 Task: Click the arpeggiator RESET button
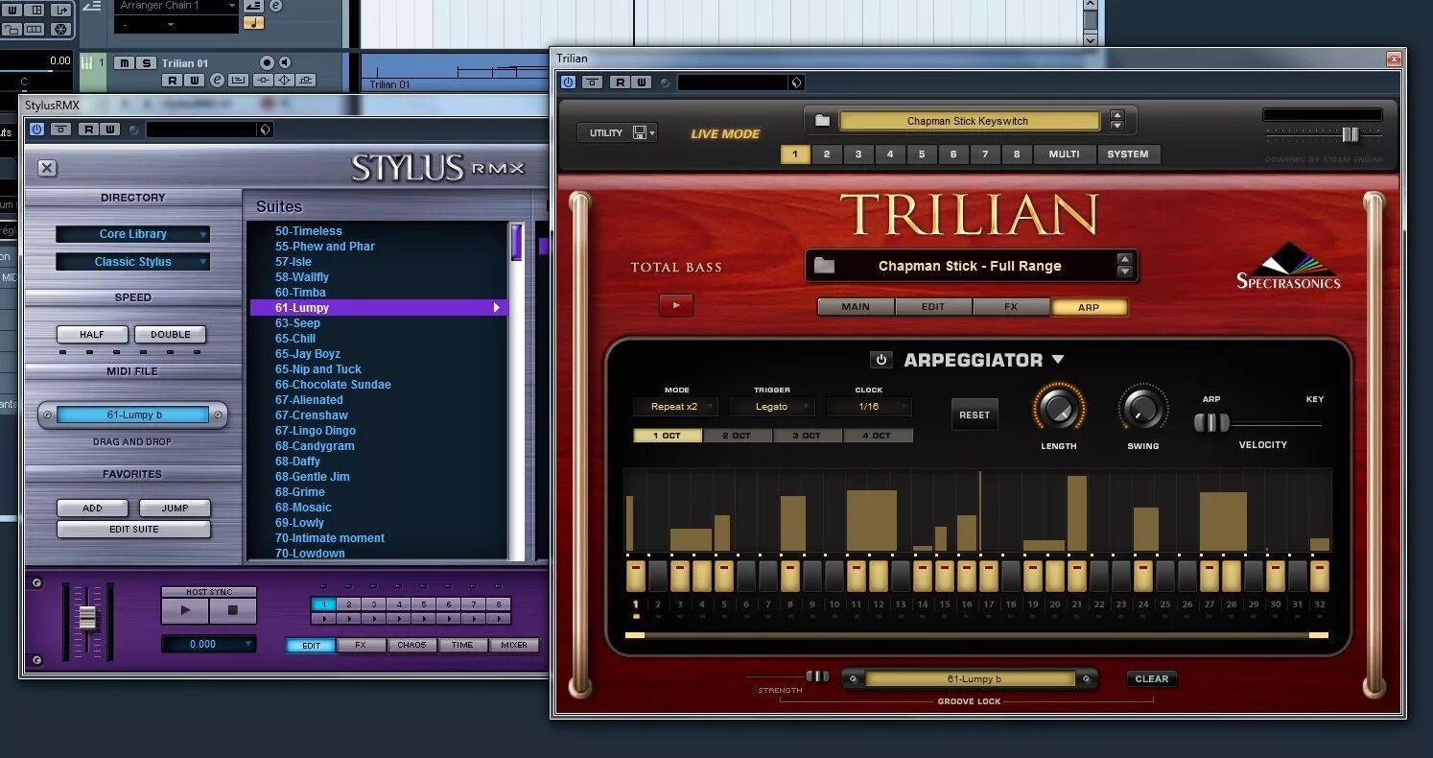pos(975,415)
